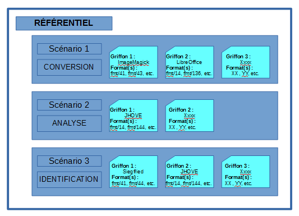
Task: Click the fmt/14, fmt/136 format text
Action: (x=189, y=73)
